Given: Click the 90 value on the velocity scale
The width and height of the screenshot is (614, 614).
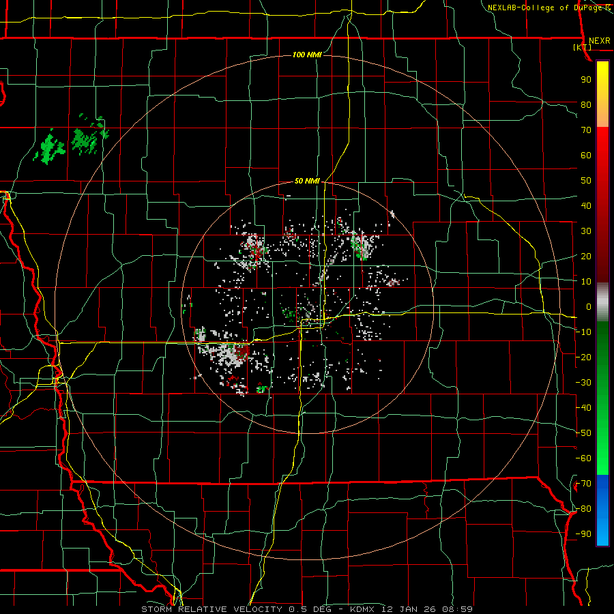Looking at the screenshot, I should (x=586, y=80).
